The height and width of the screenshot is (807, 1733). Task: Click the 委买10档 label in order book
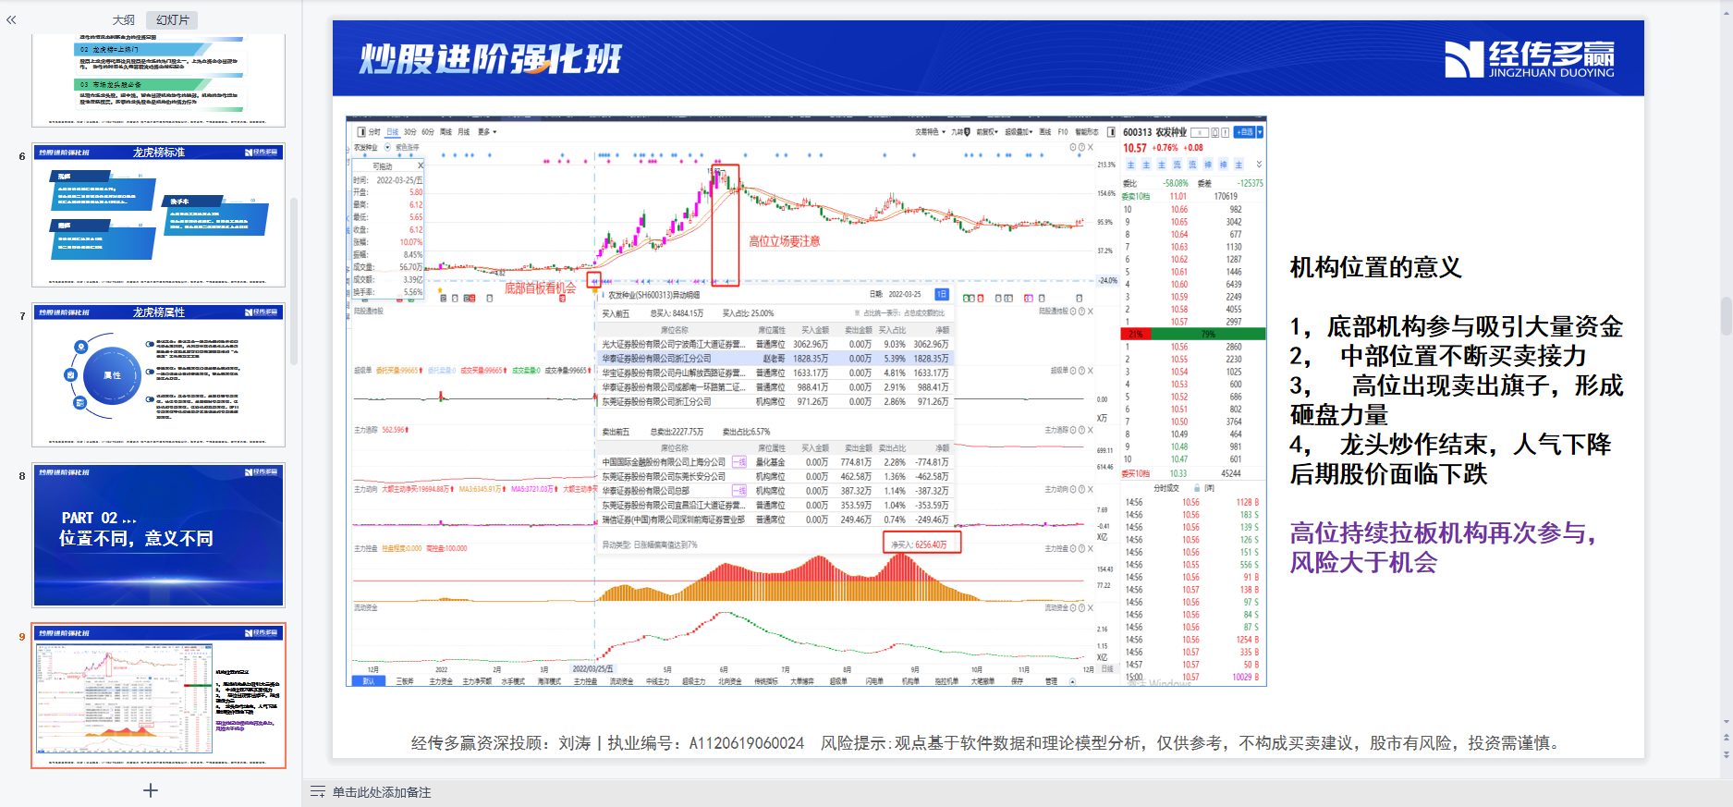point(1136,473)
